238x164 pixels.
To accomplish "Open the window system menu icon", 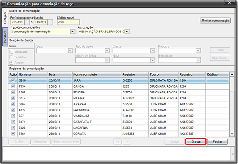I will [4, 4].
